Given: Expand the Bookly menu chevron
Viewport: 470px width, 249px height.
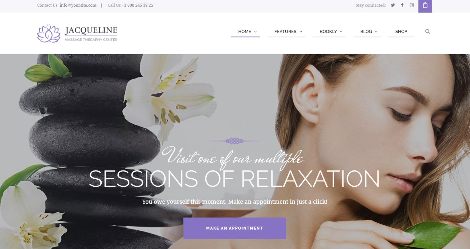Looking at the screenshot, I should pos(341,32).
